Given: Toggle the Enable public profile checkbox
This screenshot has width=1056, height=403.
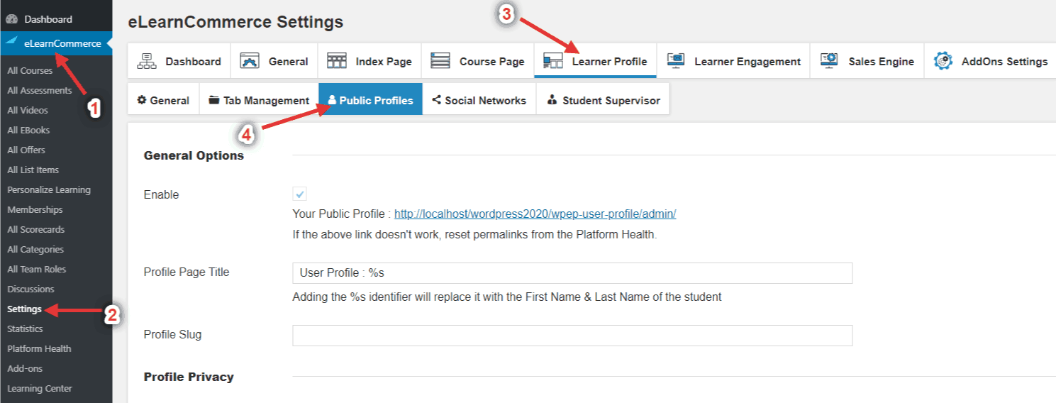Looking at the screenshot, I should (x=299, y=194).
